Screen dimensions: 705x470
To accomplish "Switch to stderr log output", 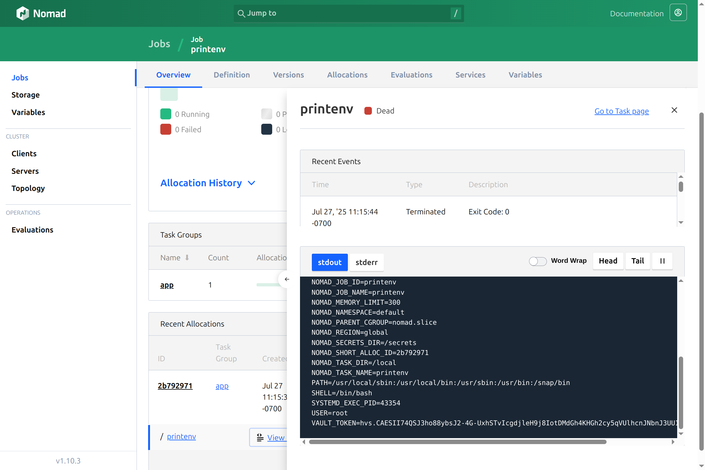I will [366, 262].
